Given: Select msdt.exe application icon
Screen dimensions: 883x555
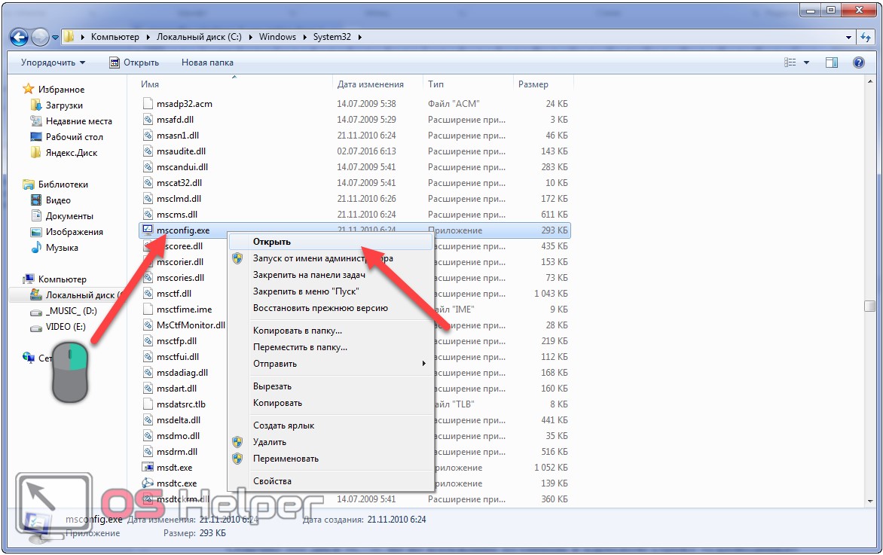Looking at the screenshot, I should coord(148,467).
